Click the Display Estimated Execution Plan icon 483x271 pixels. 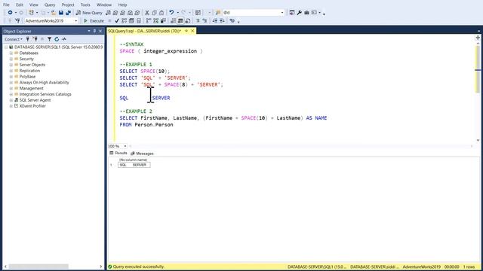pos(124,20)
